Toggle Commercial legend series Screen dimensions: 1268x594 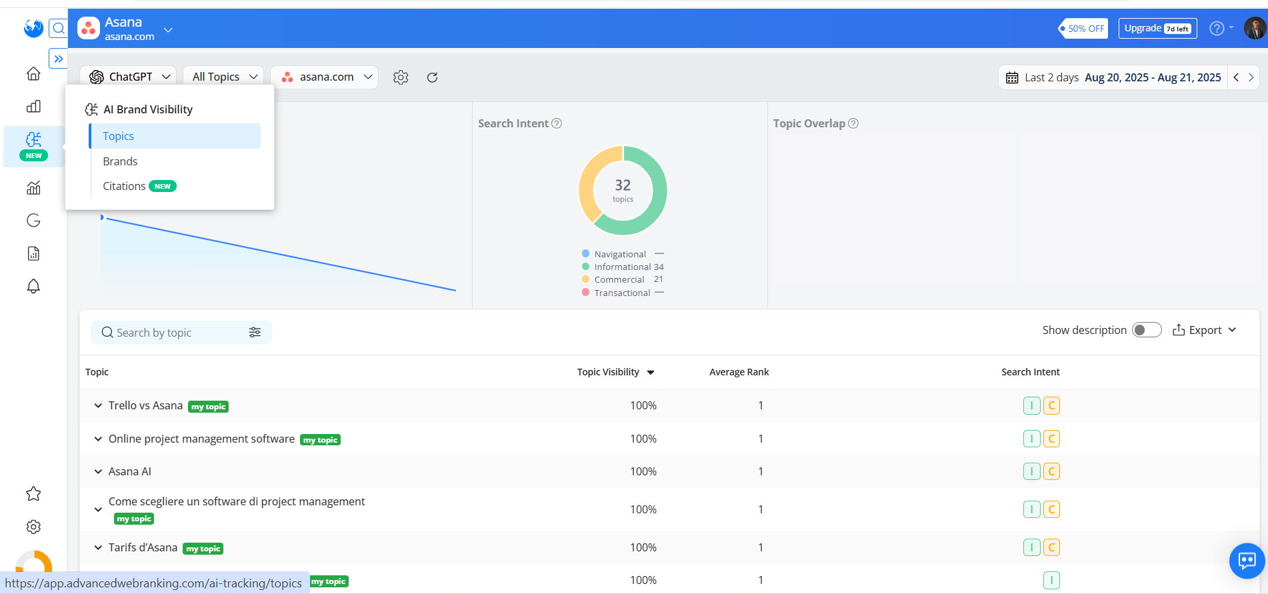(623, 279)
